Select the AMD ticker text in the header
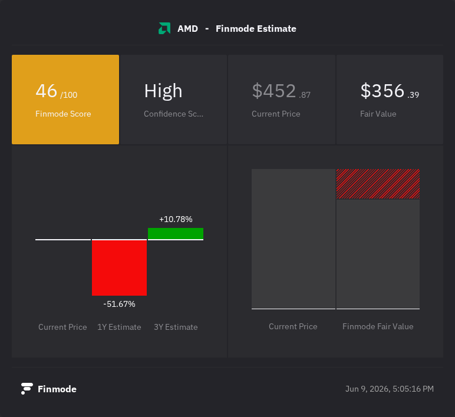The image size is (455, 417). [x=188, y=29]
